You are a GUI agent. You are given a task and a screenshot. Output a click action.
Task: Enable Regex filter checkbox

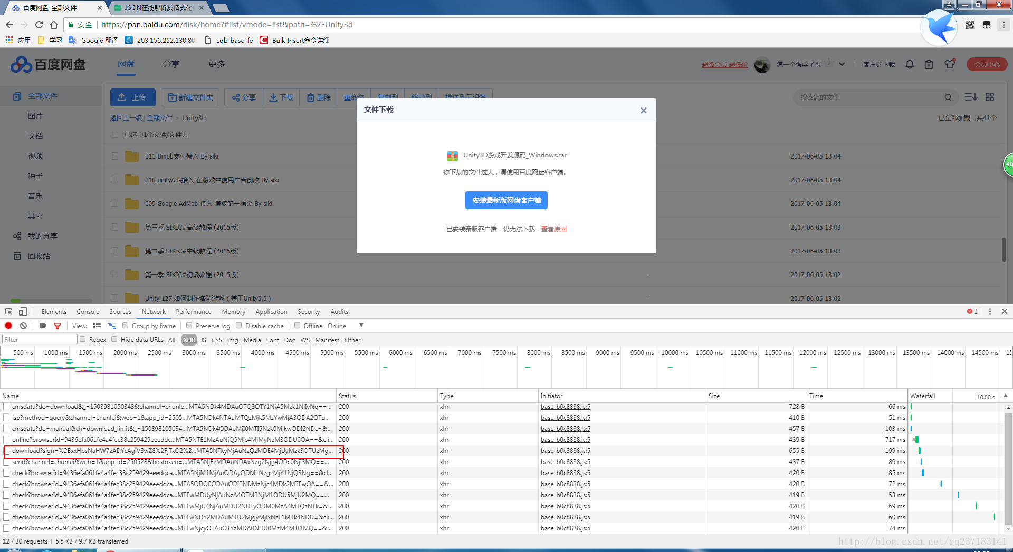click(x=83, y=339)
